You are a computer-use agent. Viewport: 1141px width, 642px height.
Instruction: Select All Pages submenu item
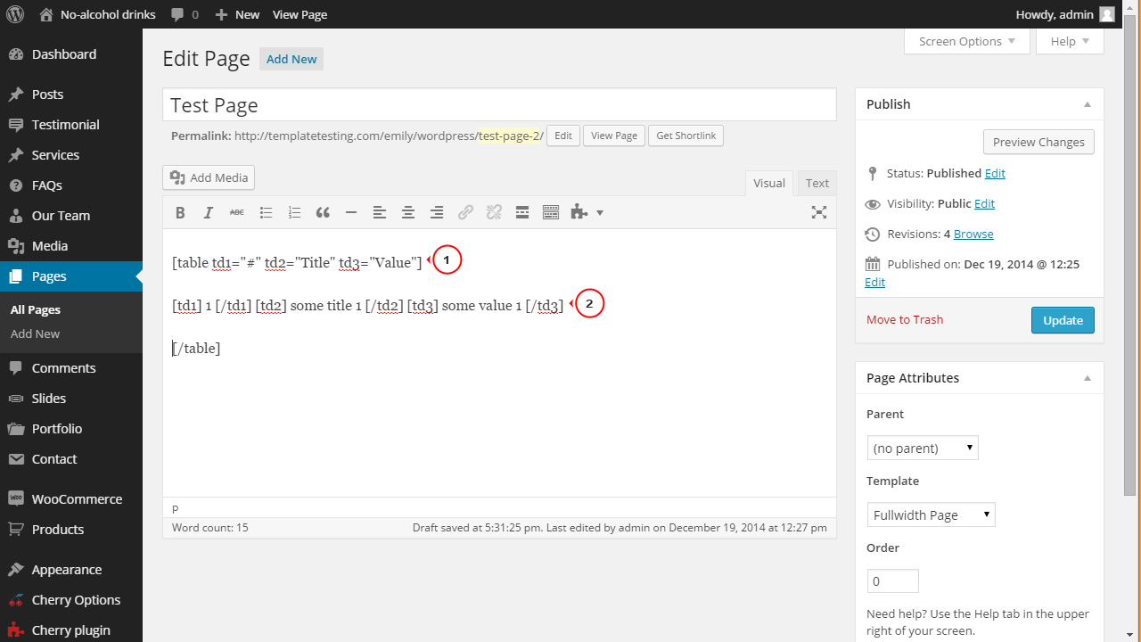(36, 310)
